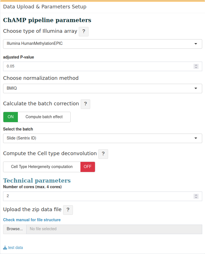The height and width of the screenshot is (254, 205).
Task: Open Check manual for file structure link
Action: coord(32,220)
